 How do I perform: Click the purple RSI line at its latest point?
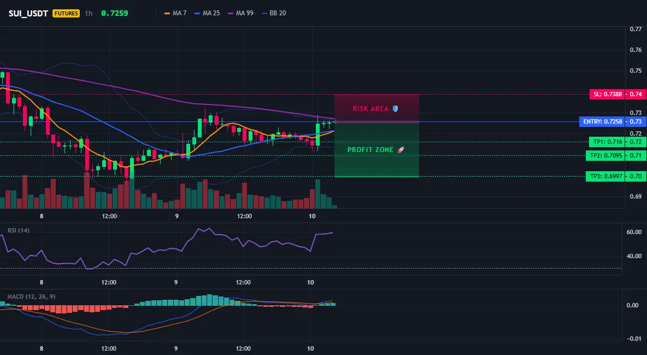(x=332, y=232)
